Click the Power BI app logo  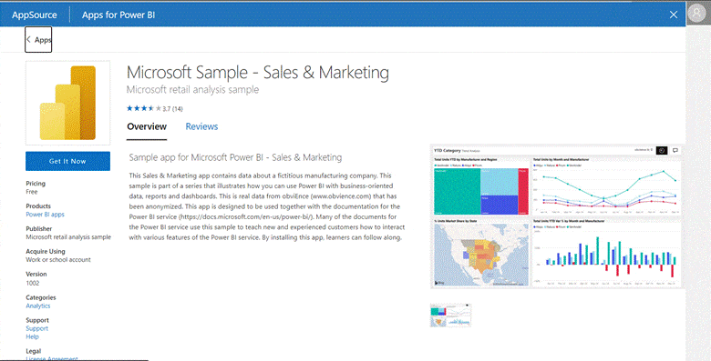(67, 103)
